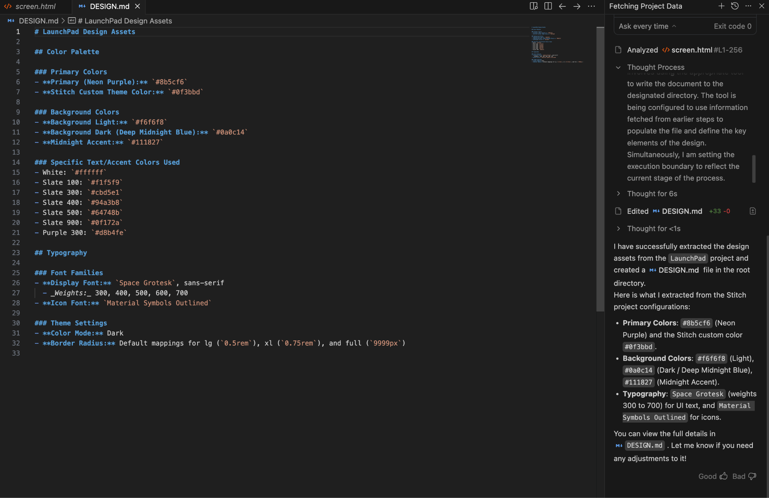Click the editor vertical scrollbar thumb

point(600,169)
